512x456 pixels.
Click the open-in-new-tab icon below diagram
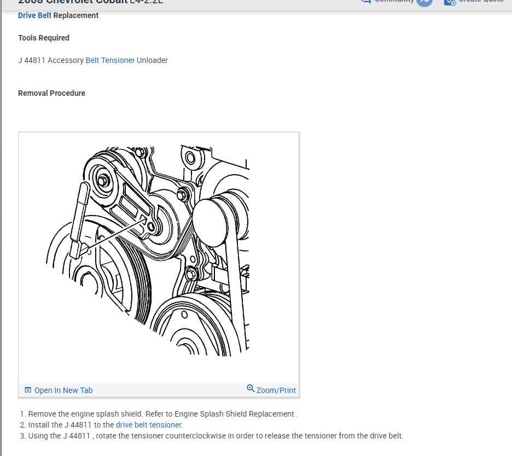point(28,390)
